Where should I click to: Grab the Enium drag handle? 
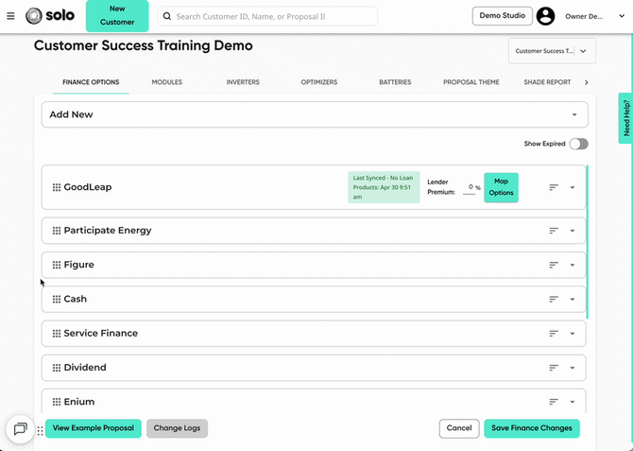coord(57,402)
